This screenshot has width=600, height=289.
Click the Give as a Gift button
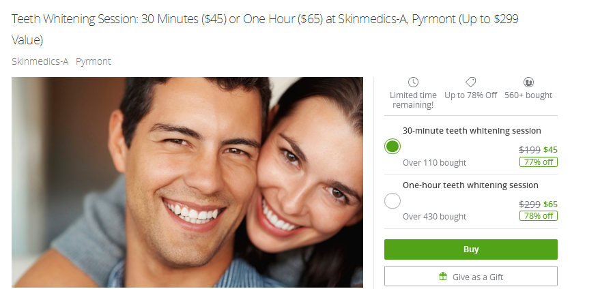[x=471, y=276]
